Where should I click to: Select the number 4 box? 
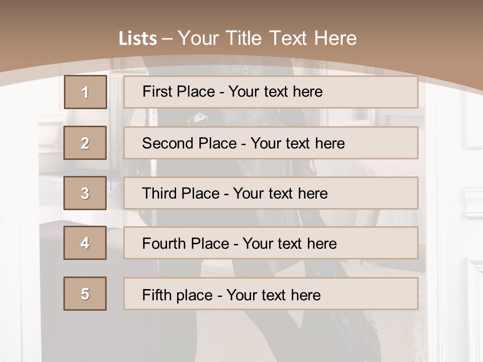pyautogui.click(x=85, y=243)
